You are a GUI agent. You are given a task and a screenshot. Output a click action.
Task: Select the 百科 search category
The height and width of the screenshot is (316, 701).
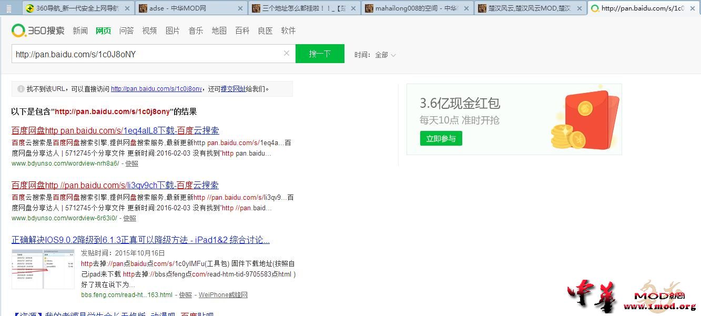(242, 30)
